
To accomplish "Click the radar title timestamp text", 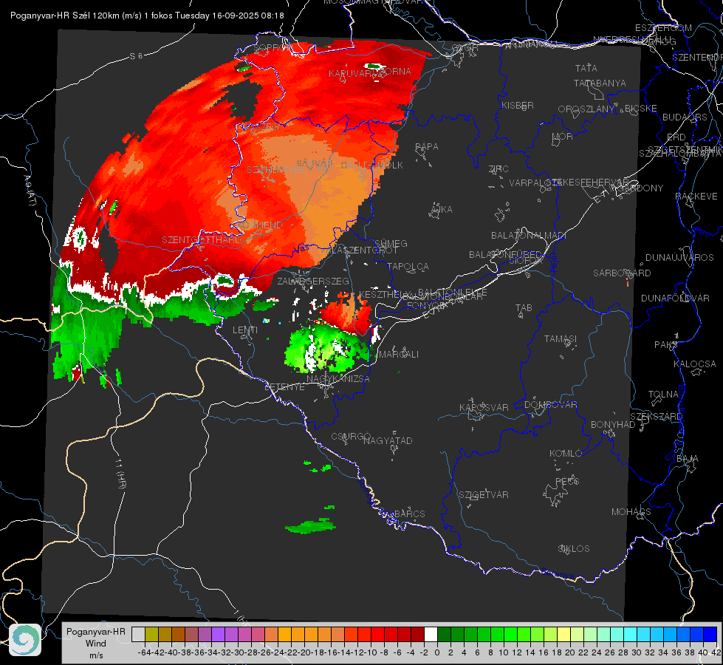I will (x=147, y=16).
